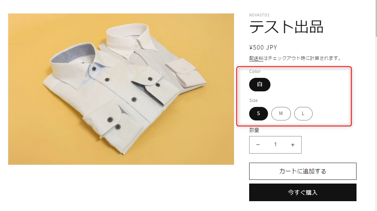
Task: Decrease quantity with the minus icon
Action: (x=258, y=145)
